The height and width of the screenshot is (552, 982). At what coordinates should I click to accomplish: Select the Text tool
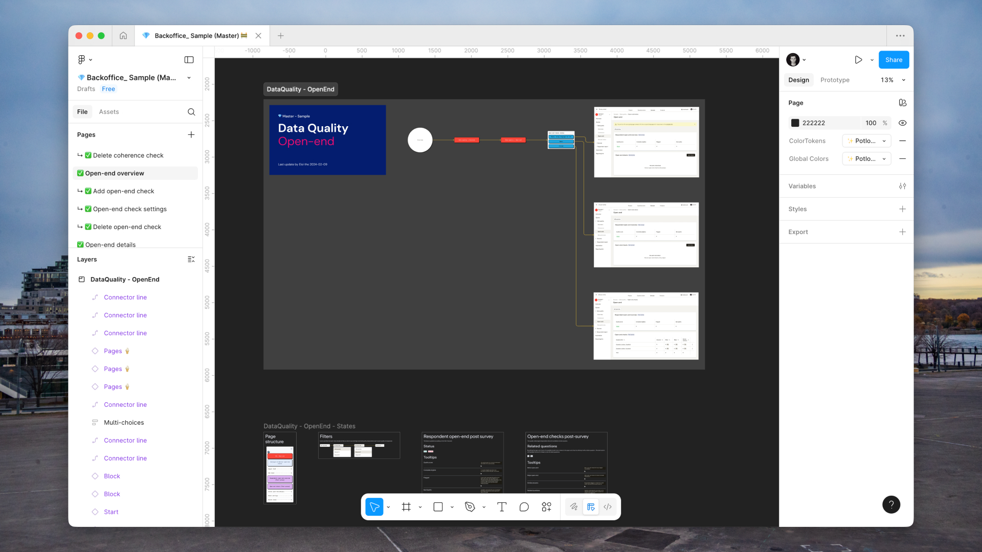click(x=501, y=507)
